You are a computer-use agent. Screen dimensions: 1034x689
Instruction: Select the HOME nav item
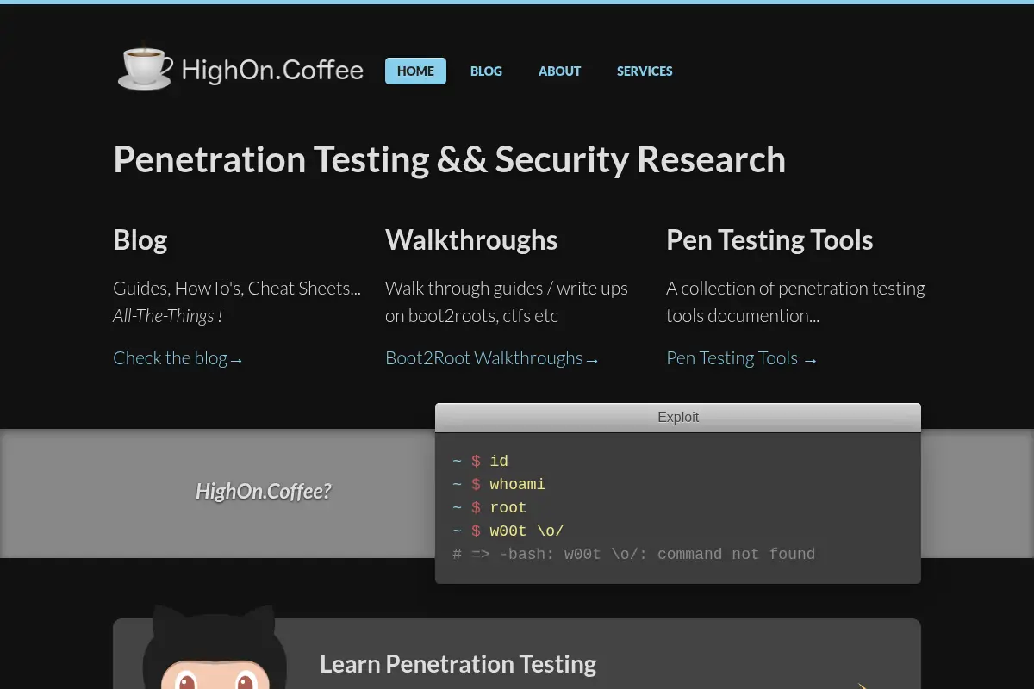(x=415, y=71)
